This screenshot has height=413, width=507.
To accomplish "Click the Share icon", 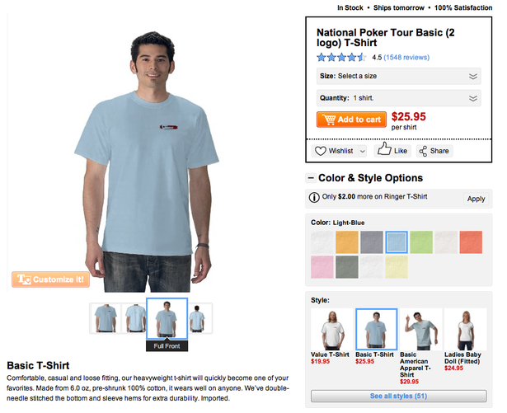I will coord(423,151).
